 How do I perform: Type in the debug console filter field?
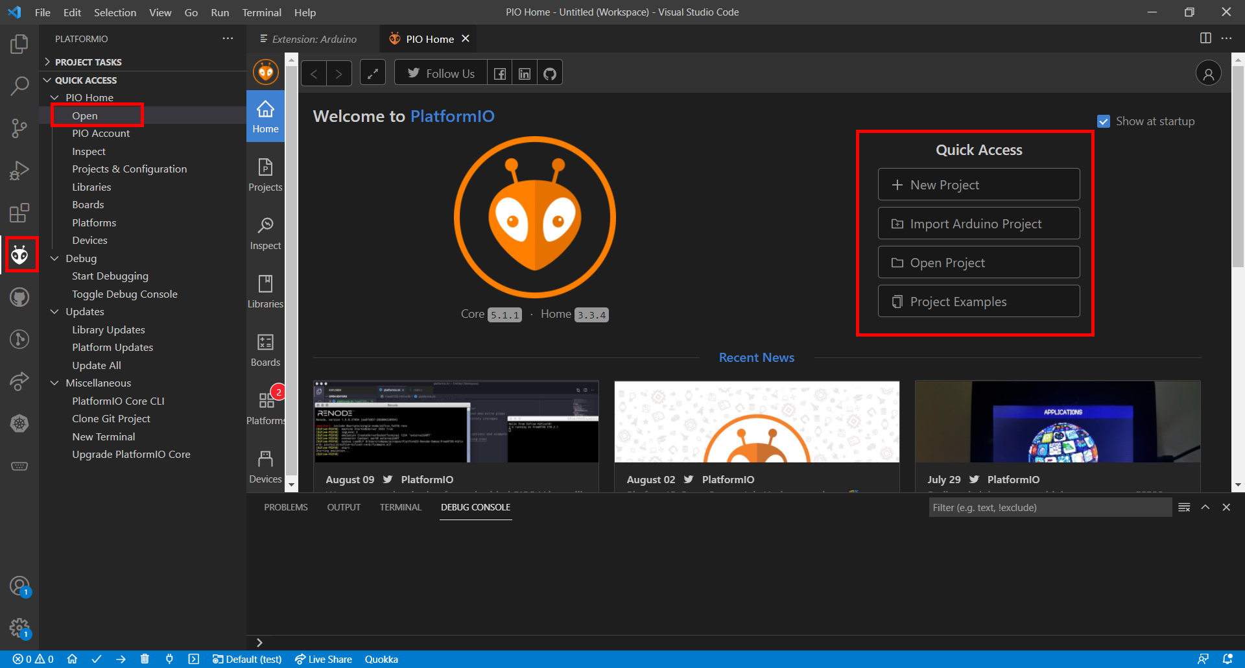(1049, 507)
